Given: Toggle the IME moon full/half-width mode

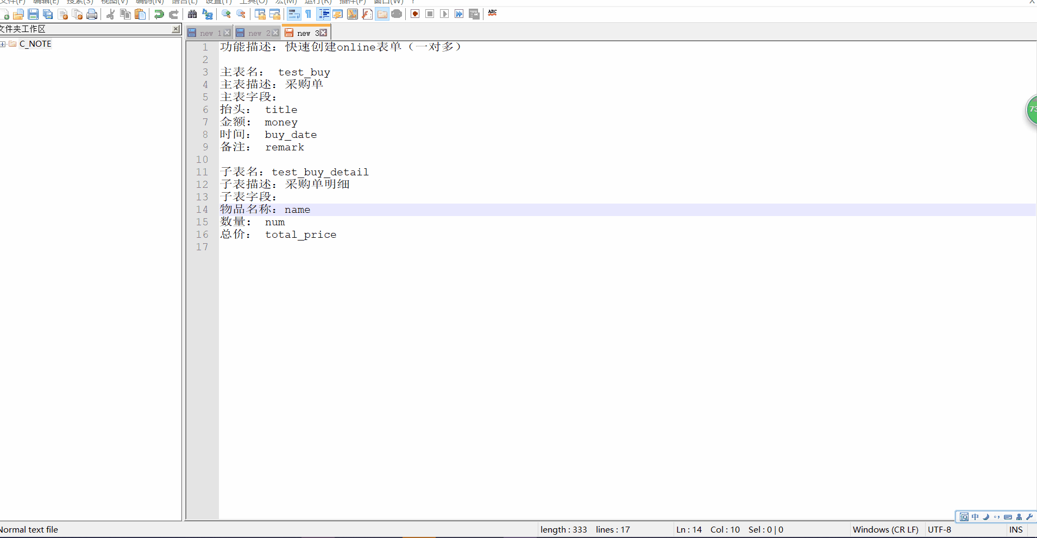Looking at the screenshot, I should click(x=986, y=517).
